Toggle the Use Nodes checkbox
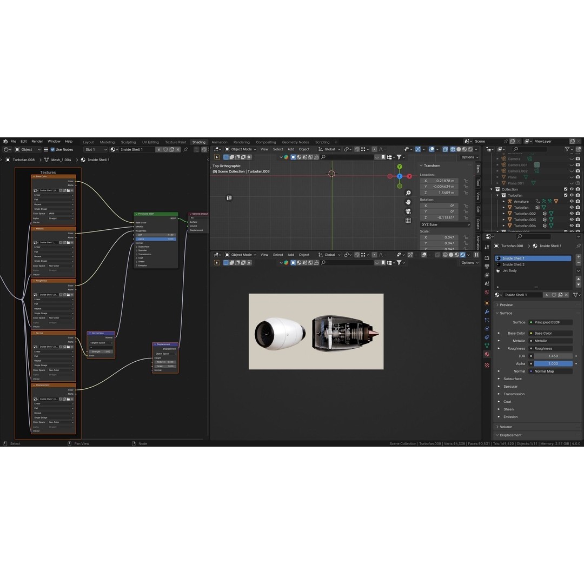Image resolution: width=584 pixels, height=584 pixels. [x=52, y=149]
